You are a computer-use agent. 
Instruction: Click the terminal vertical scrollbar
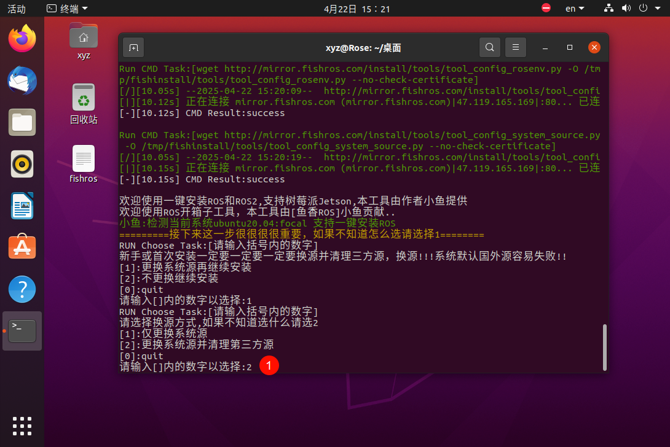point(605,347)
